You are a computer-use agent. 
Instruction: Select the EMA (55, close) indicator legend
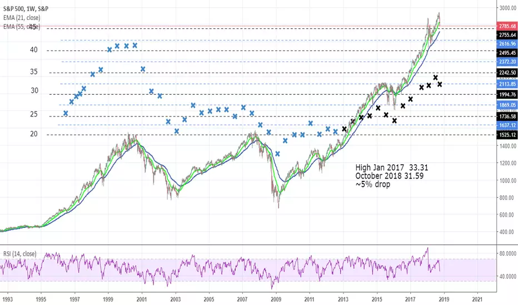coord(22,27)
